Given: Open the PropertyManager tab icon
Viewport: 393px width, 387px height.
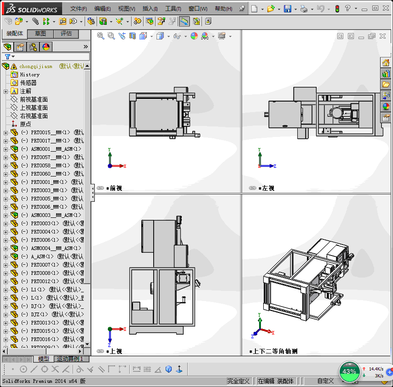Looking at the screenshot, I should (20, 46).
